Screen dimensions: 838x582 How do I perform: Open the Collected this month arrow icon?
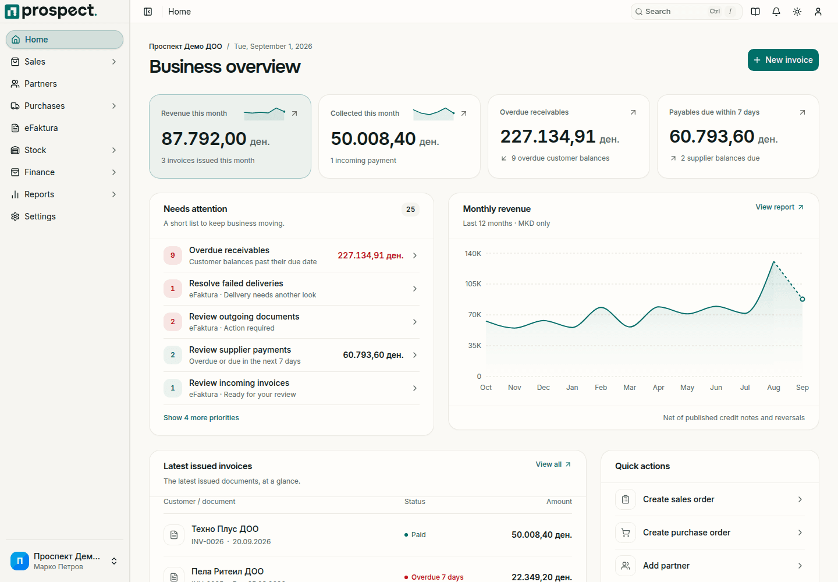pos(464,113)
